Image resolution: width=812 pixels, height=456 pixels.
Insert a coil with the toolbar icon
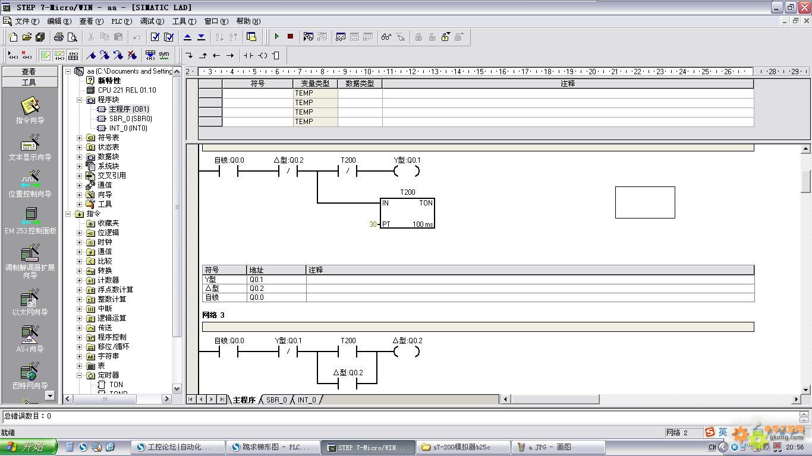tap(262, 55)
